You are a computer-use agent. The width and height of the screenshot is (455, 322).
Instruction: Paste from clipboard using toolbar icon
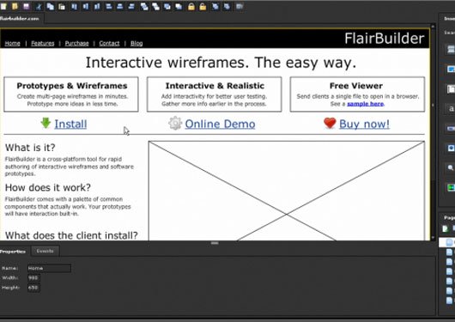click(62, 6)
